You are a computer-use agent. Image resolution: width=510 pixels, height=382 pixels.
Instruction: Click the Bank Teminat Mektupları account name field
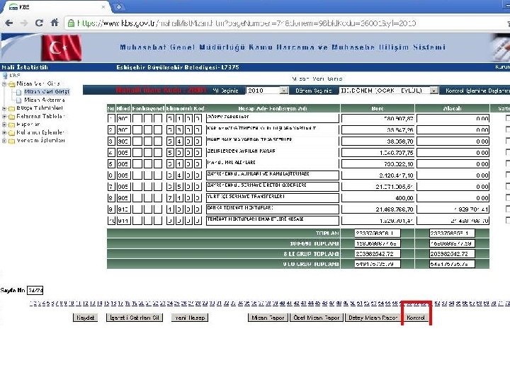[273, 209]
